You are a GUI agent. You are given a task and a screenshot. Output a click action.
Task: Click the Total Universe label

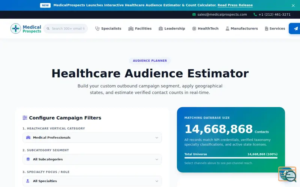(x=195, y=154)
